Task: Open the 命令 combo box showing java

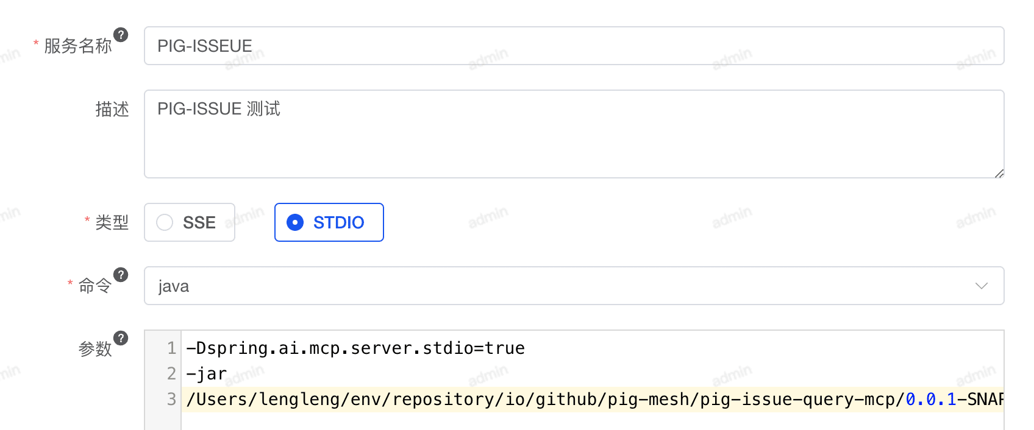Action: (x=574, y=286)
